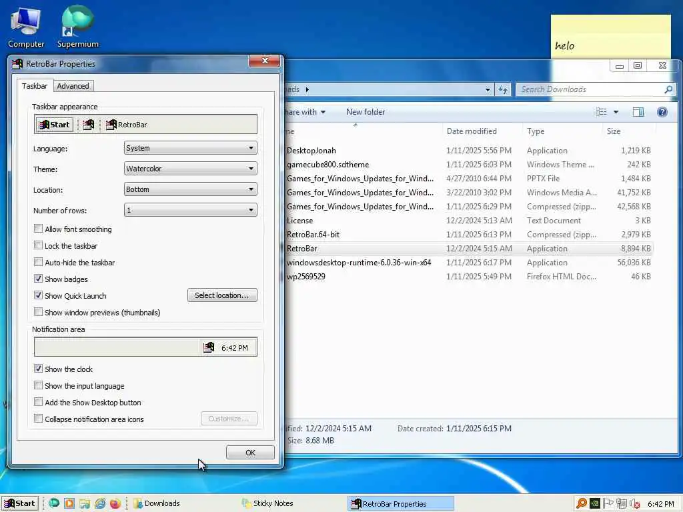Click the muted volume tray icon
The height and width of the screenshot is (512, 683).
[635, 504]
